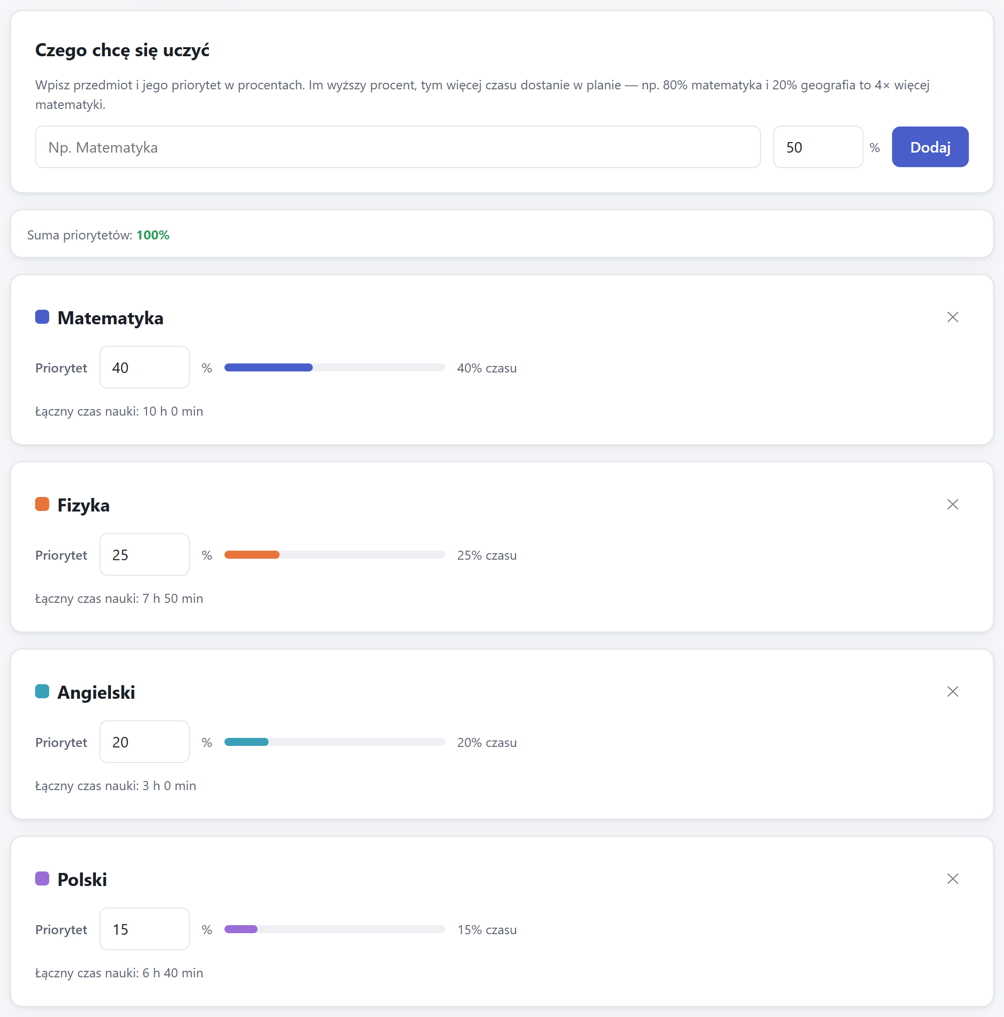Click the Matematyka blue progress bar
Image resolution: width=1004 pixels, height=1017 pixels.
click(x=335, y=367)
